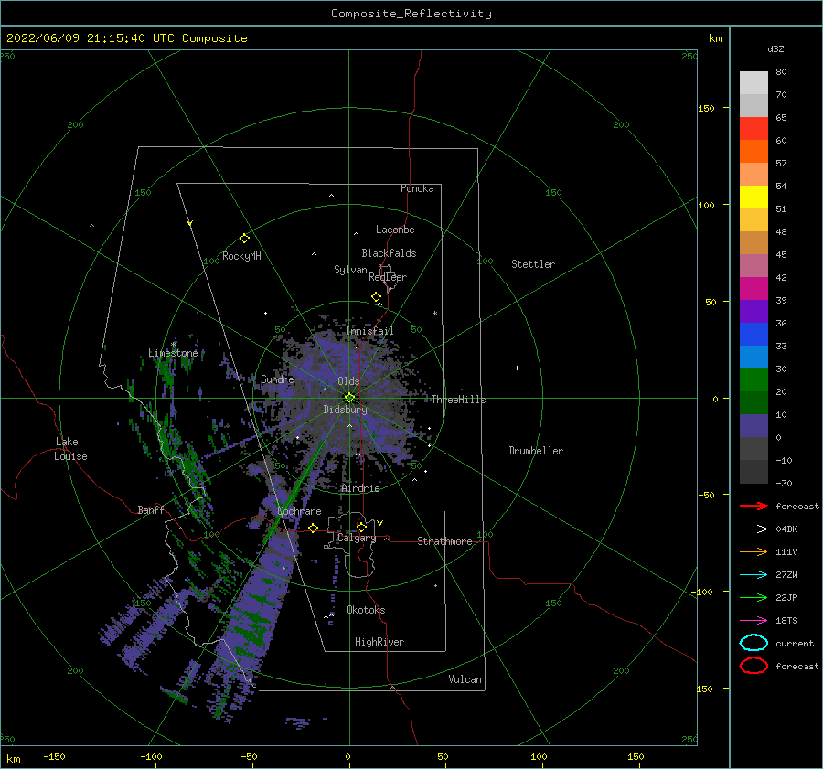
Task: Select the blue 33-36 dBZ swatch
Action: tap(754, 335)
